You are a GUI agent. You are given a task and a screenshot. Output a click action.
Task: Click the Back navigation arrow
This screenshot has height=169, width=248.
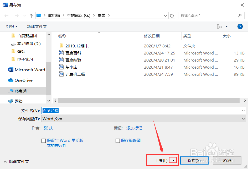coord(7,16)
